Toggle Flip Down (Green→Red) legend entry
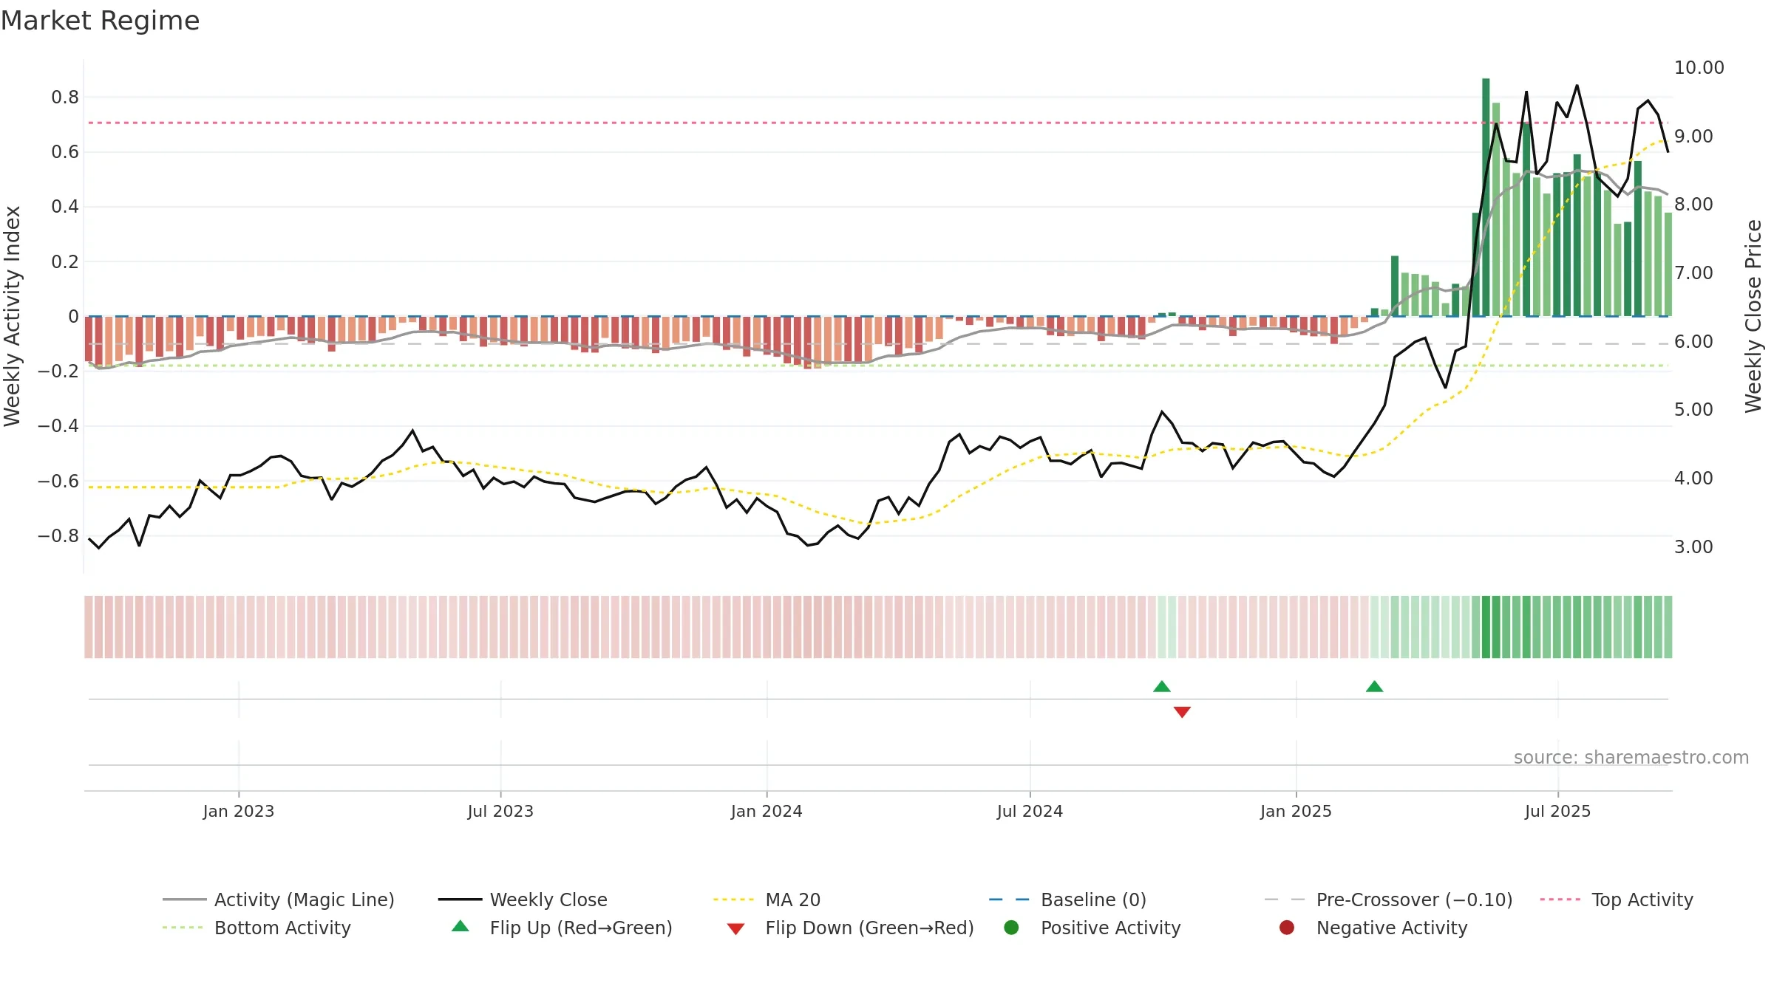Viewport: 1774px width, 997px height. click(x=850, y=928)
